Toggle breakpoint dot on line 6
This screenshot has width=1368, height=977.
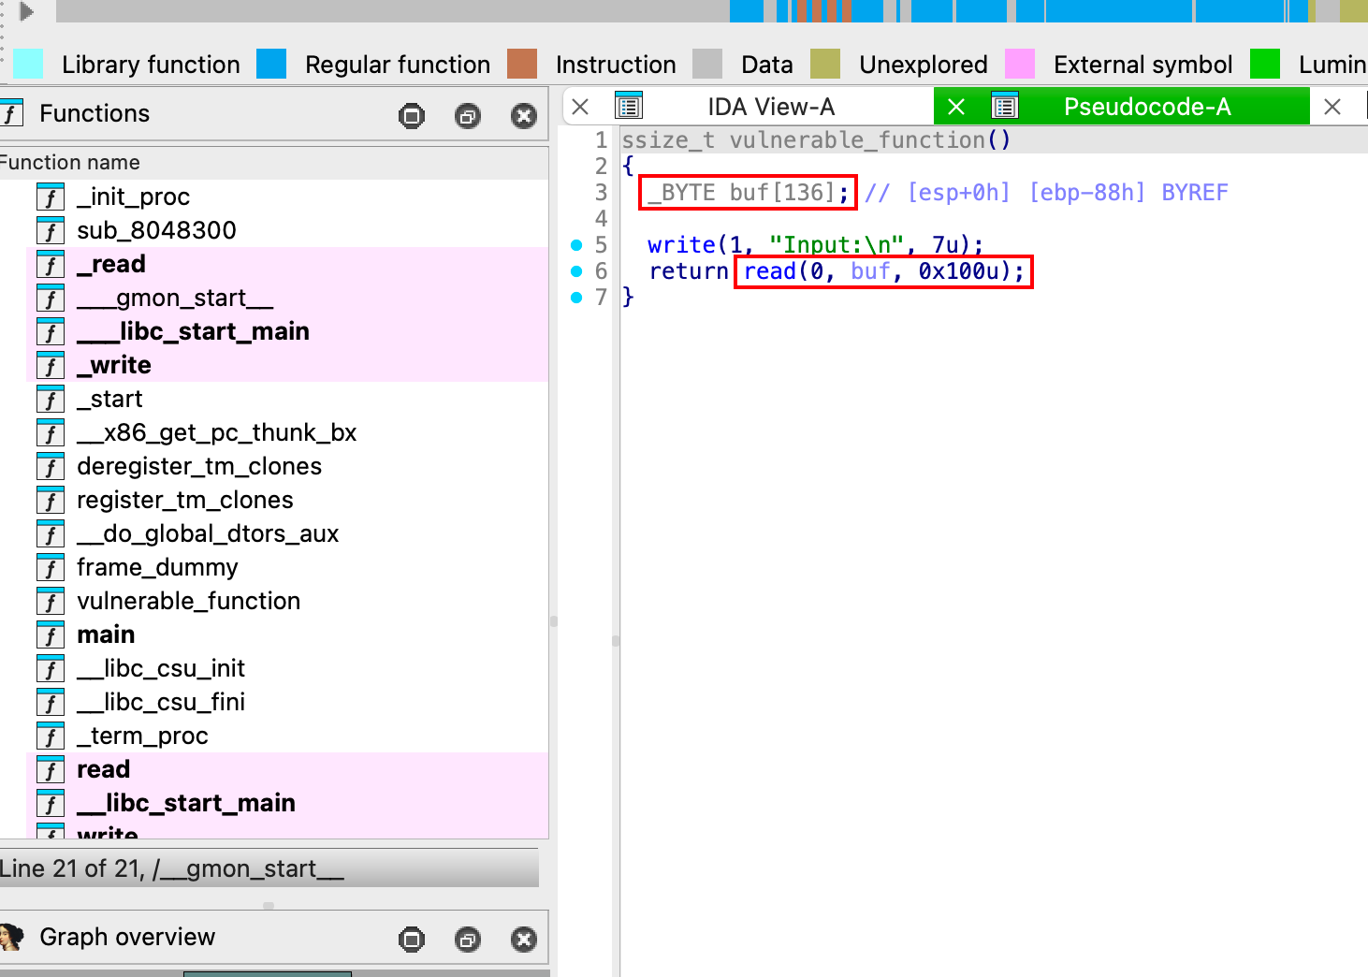pos(576,271)
